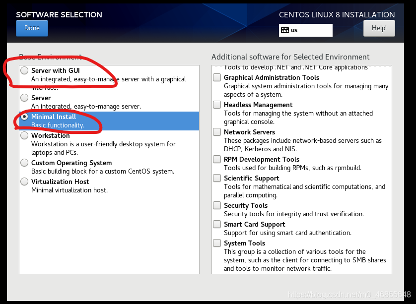Click the 'Smart Card Support' label

click(x=255, y=225)
